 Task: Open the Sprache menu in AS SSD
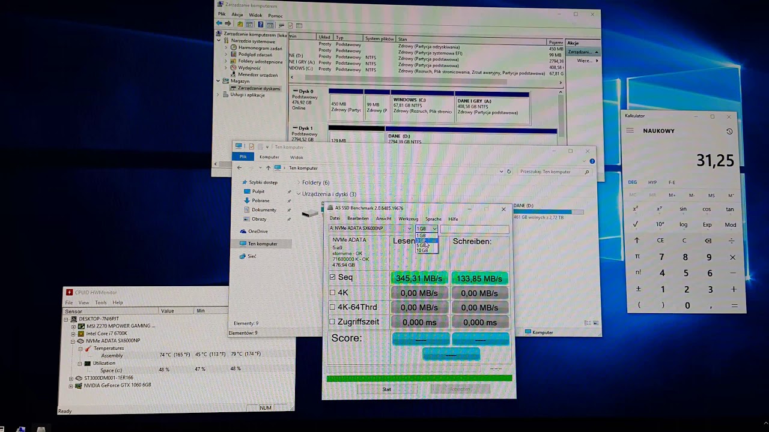pyautogui.click(x=433, y=219)
